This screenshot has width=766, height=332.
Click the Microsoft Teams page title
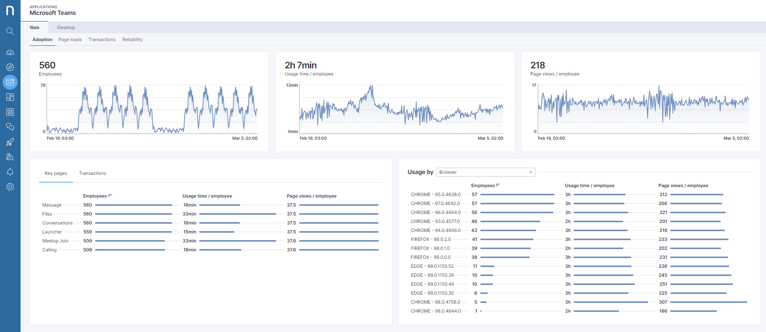53,13
